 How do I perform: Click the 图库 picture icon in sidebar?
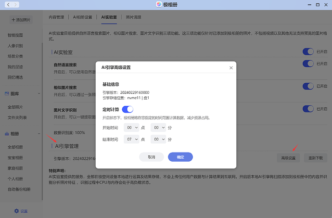click(x=7, y=93)
